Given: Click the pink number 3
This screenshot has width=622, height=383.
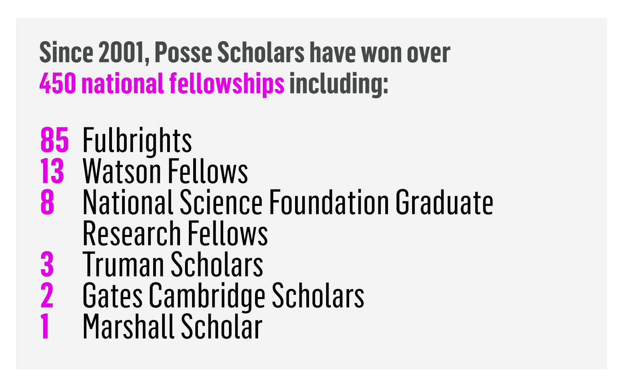Looking at the screenshot, I should 47,265.
